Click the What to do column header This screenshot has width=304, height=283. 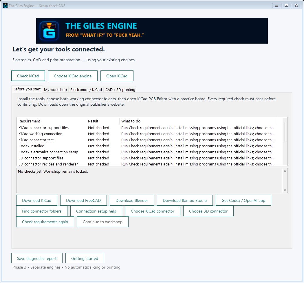coord(197,121)
